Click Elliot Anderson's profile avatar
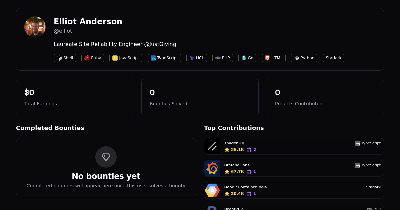The width and height of the screenshot is (400, 210). (35, 27)
